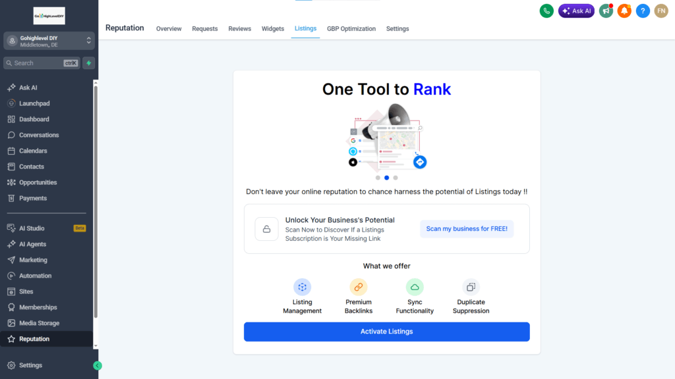The width and height of the screenshot is (675, 379).
Task: Select the Listings tab
Action: click(306, 28)
